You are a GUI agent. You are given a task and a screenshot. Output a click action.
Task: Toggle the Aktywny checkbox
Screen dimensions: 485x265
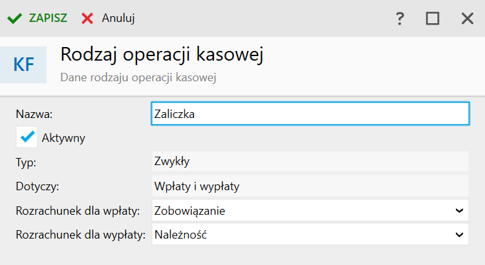[27, 137]
